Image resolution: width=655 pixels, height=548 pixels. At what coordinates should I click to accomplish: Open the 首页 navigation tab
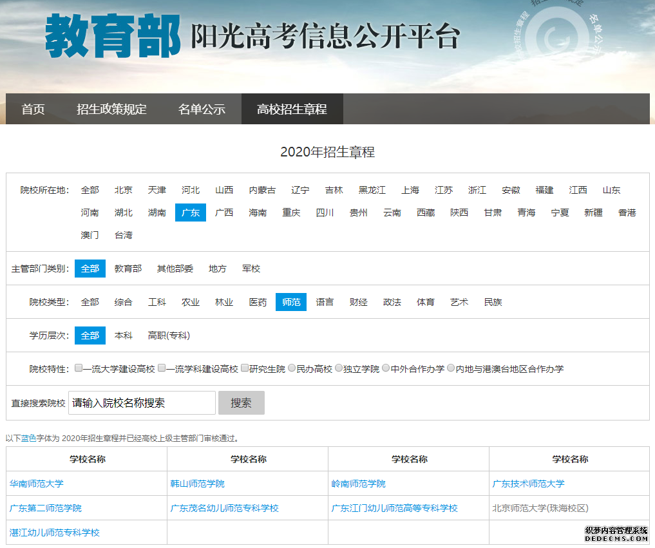point(33,109)
